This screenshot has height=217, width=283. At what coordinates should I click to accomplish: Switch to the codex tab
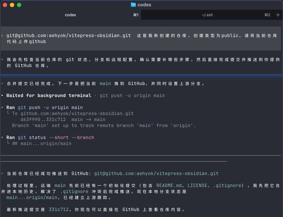(x=70, y=15)
